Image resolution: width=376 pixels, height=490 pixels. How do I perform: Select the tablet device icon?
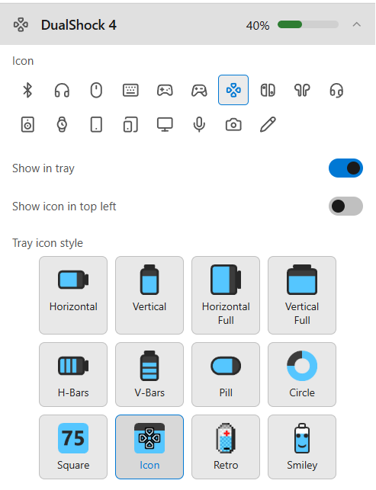[x=96, y=125]
